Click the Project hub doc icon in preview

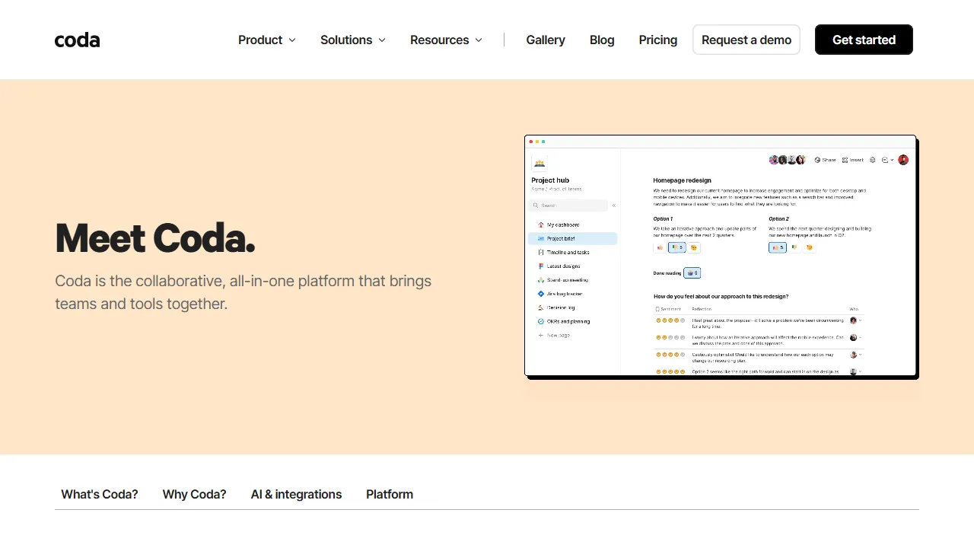tap(540, 164)
